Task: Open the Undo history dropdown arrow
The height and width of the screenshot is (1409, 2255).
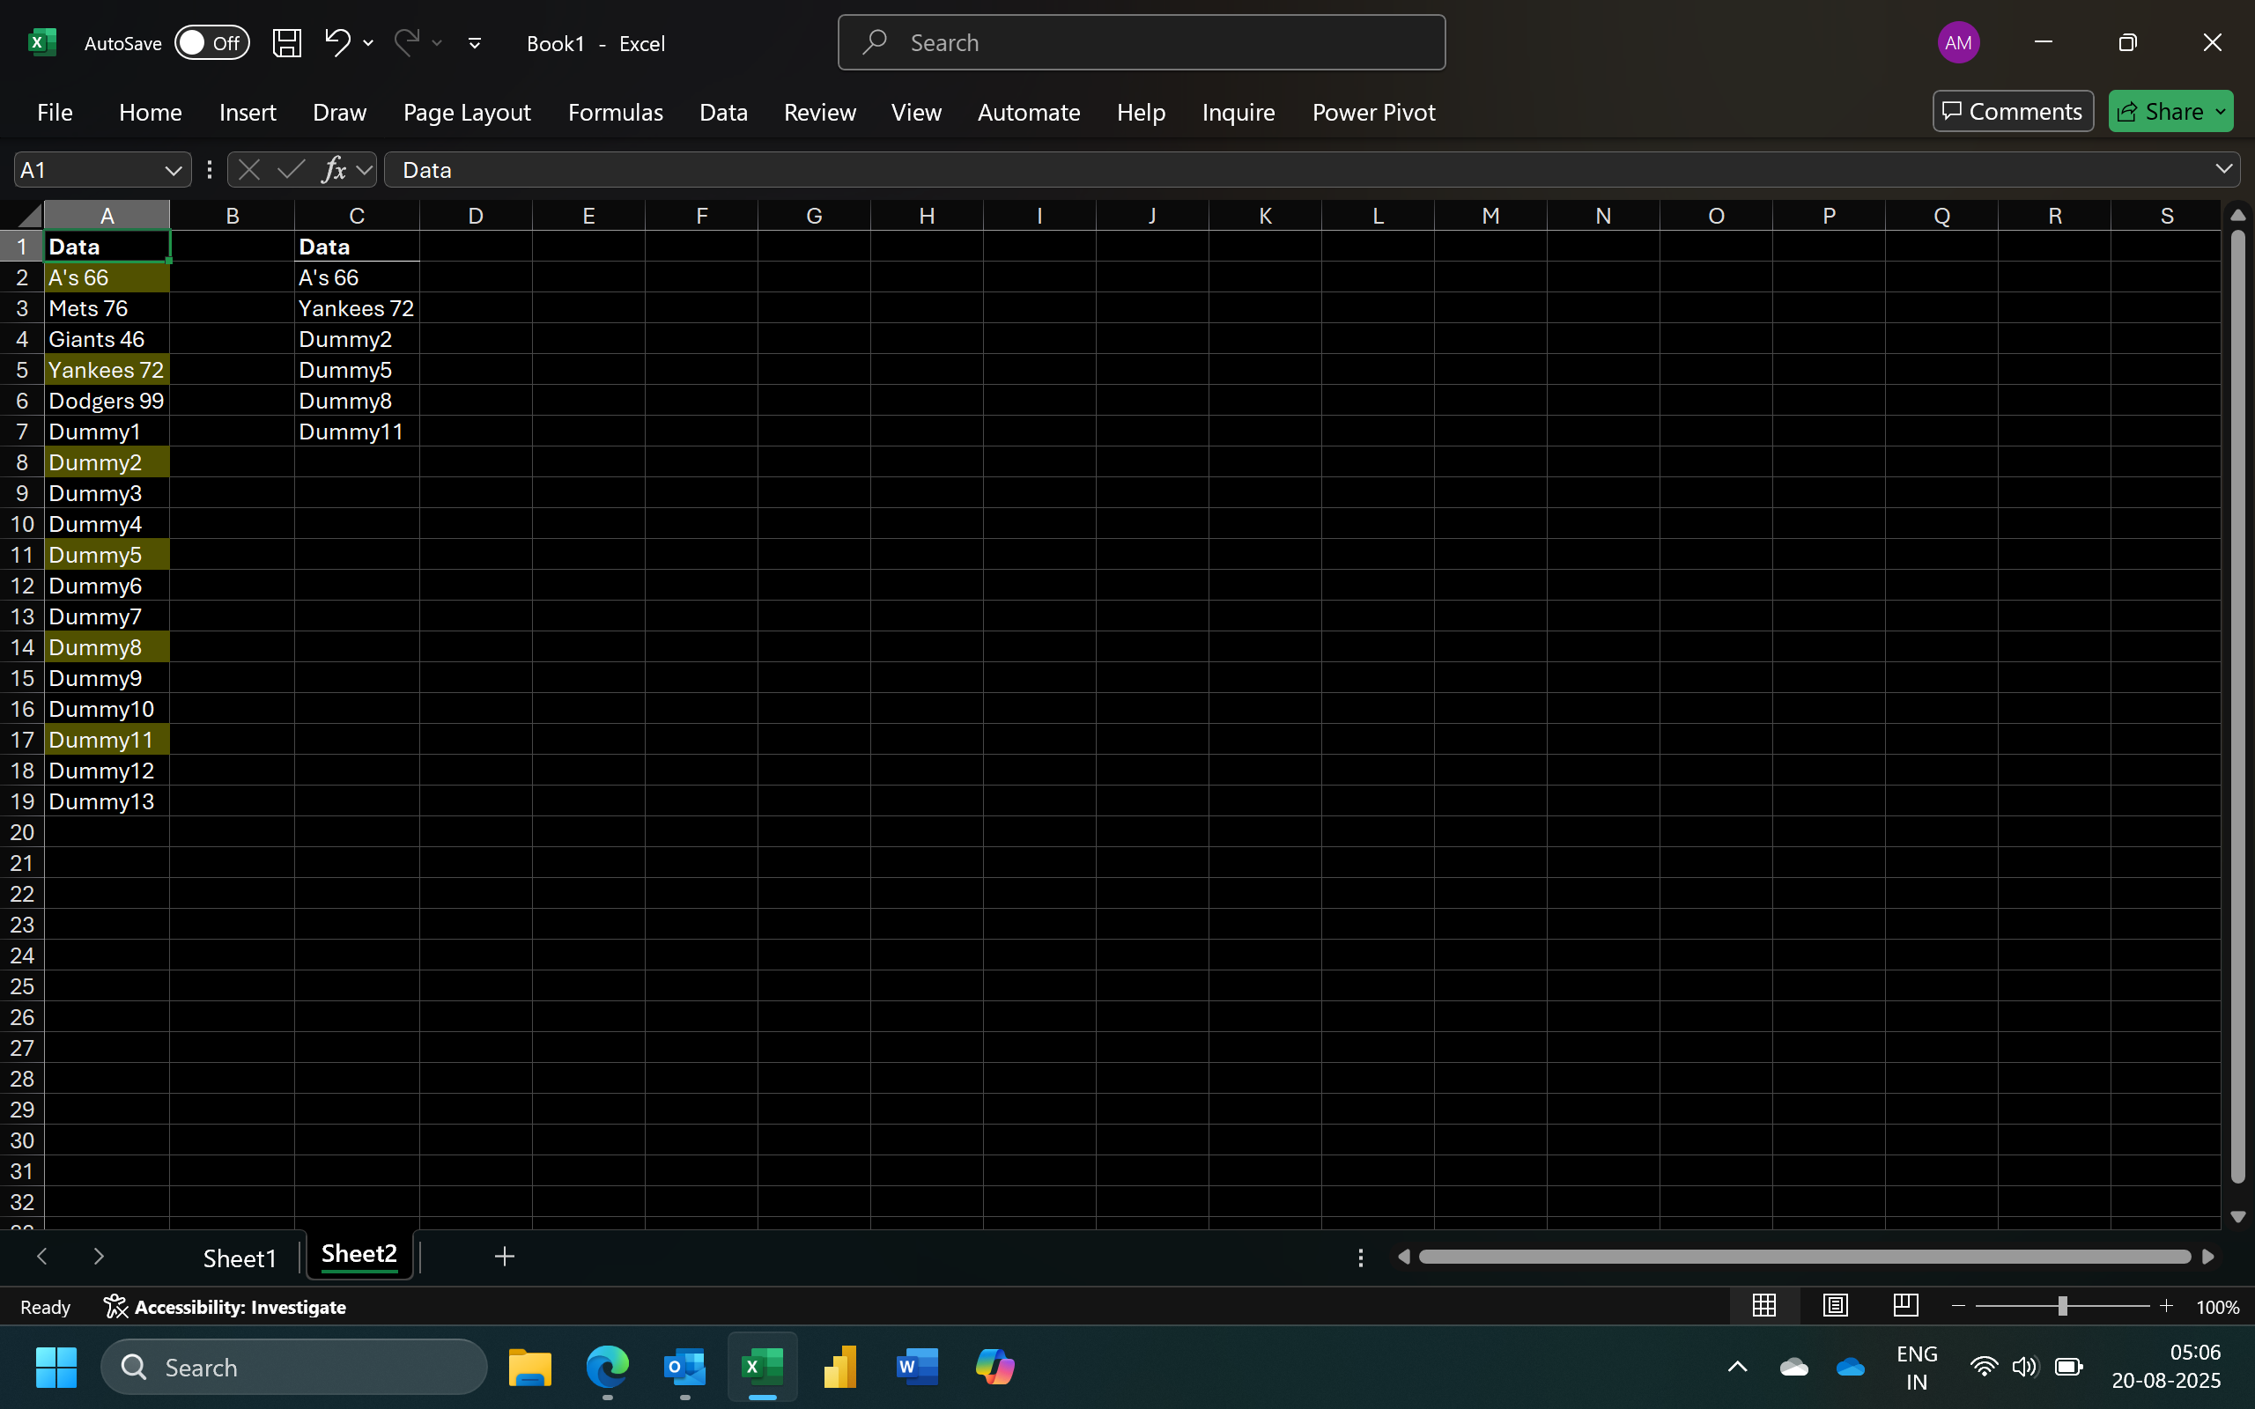Action: coord(368,43)
